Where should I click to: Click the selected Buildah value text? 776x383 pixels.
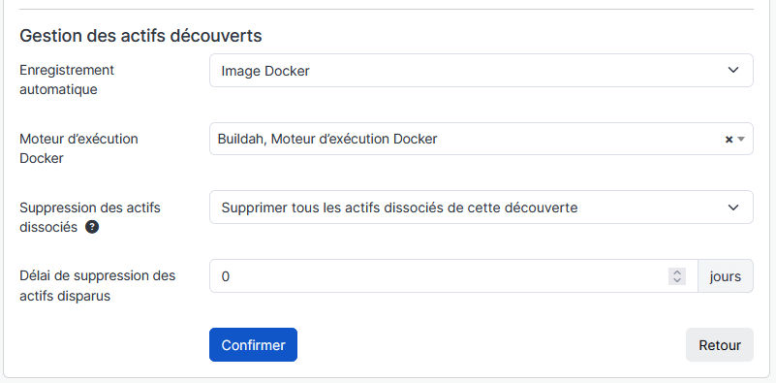click(241, 140)
